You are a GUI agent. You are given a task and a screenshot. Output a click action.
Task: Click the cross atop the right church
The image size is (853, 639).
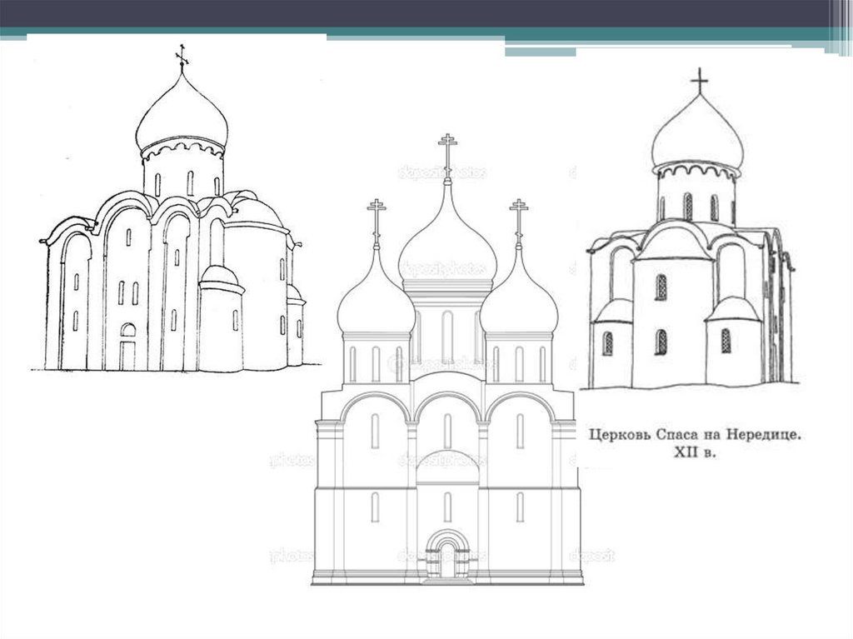(x=699, y=80)
